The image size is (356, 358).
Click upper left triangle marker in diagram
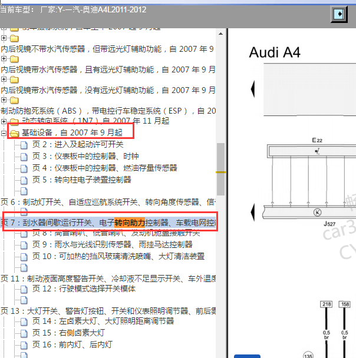(x=252, y=89)
